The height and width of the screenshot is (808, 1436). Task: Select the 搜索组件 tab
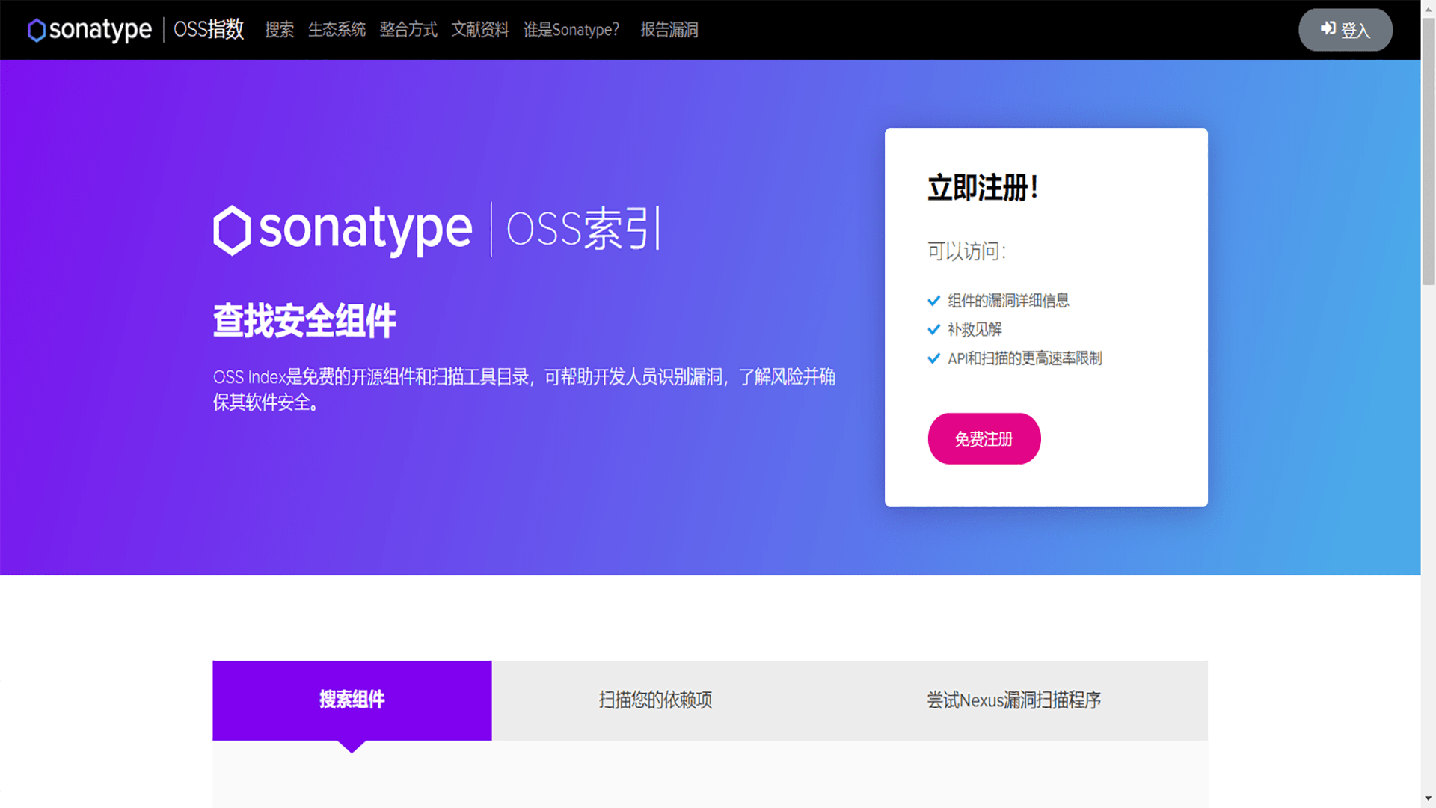pos(352,700)
